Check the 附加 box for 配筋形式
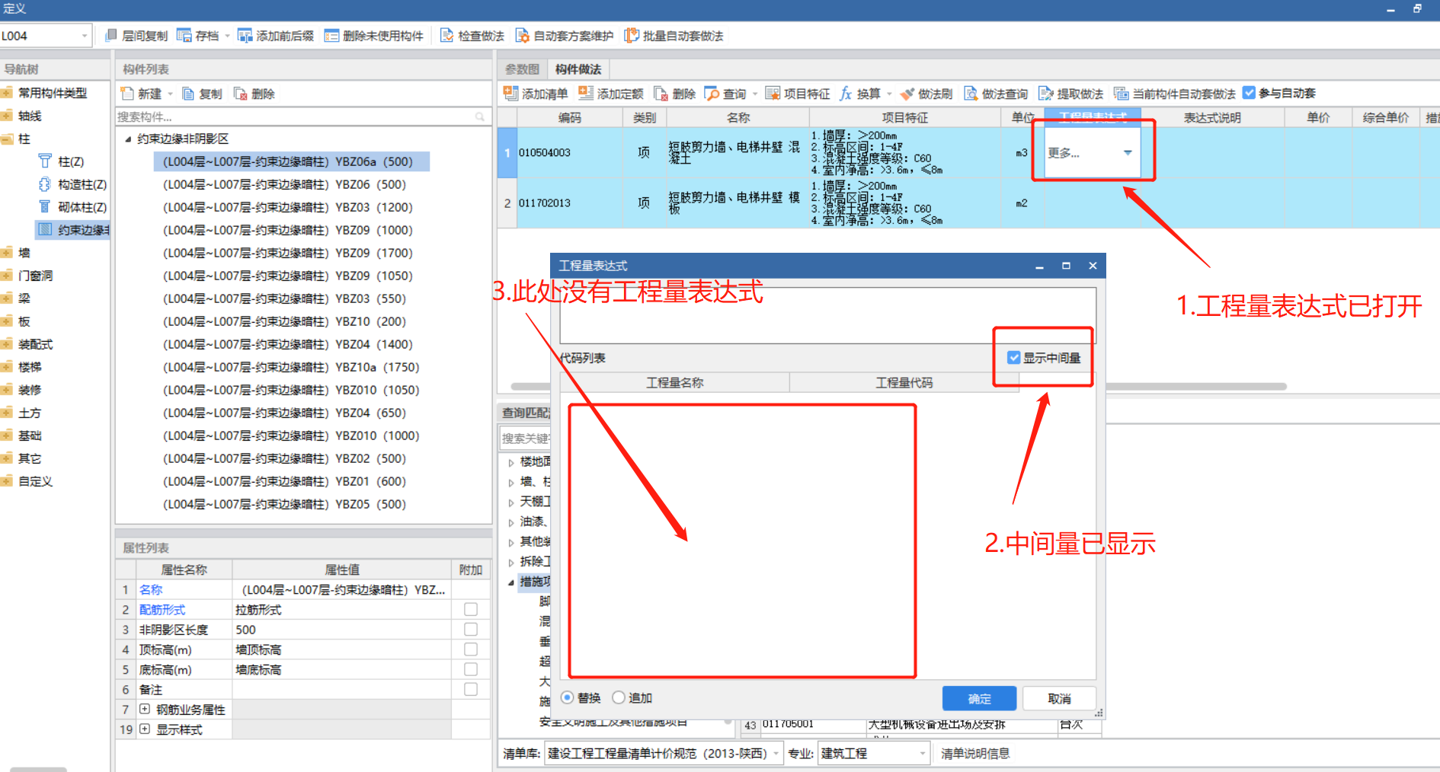Viewport: 1440px width, 772px height. (x=471, y=610)
